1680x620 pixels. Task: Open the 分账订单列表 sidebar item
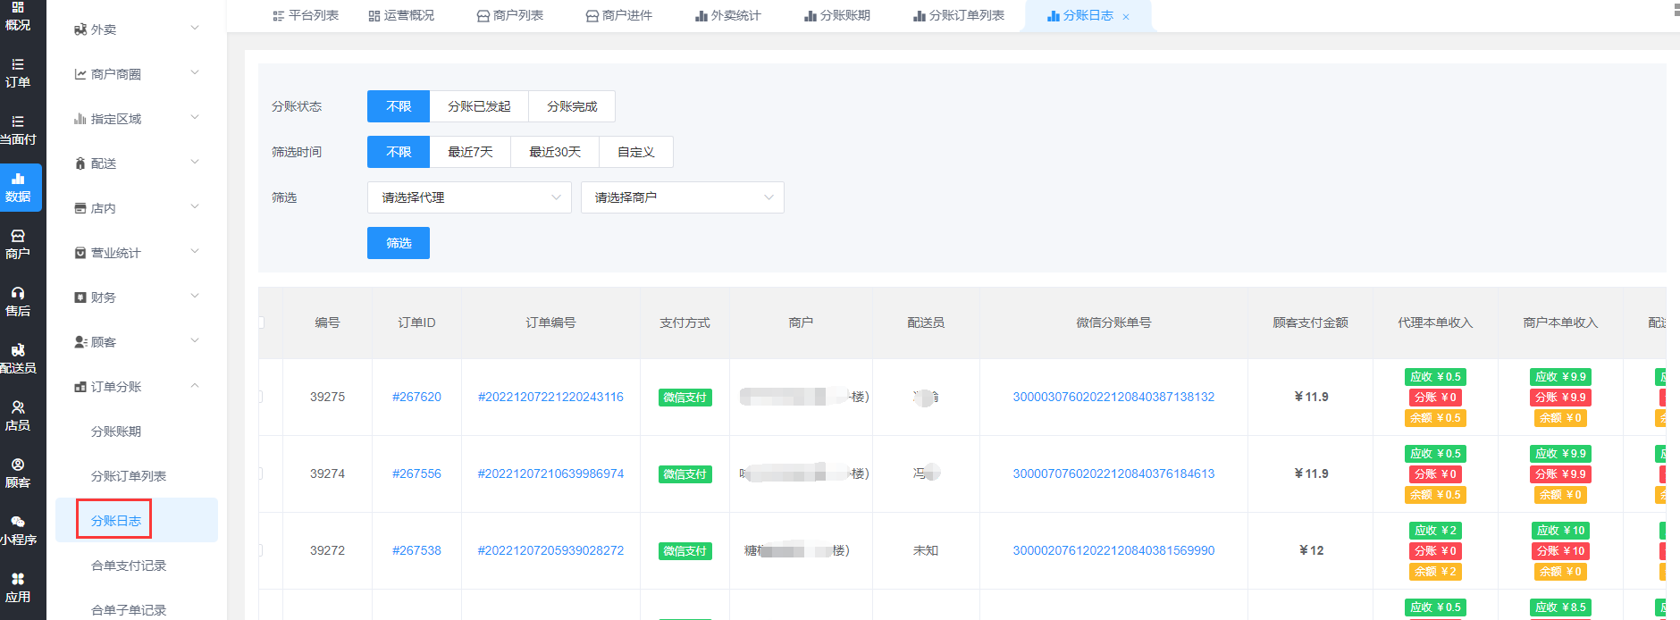point(129,476)
